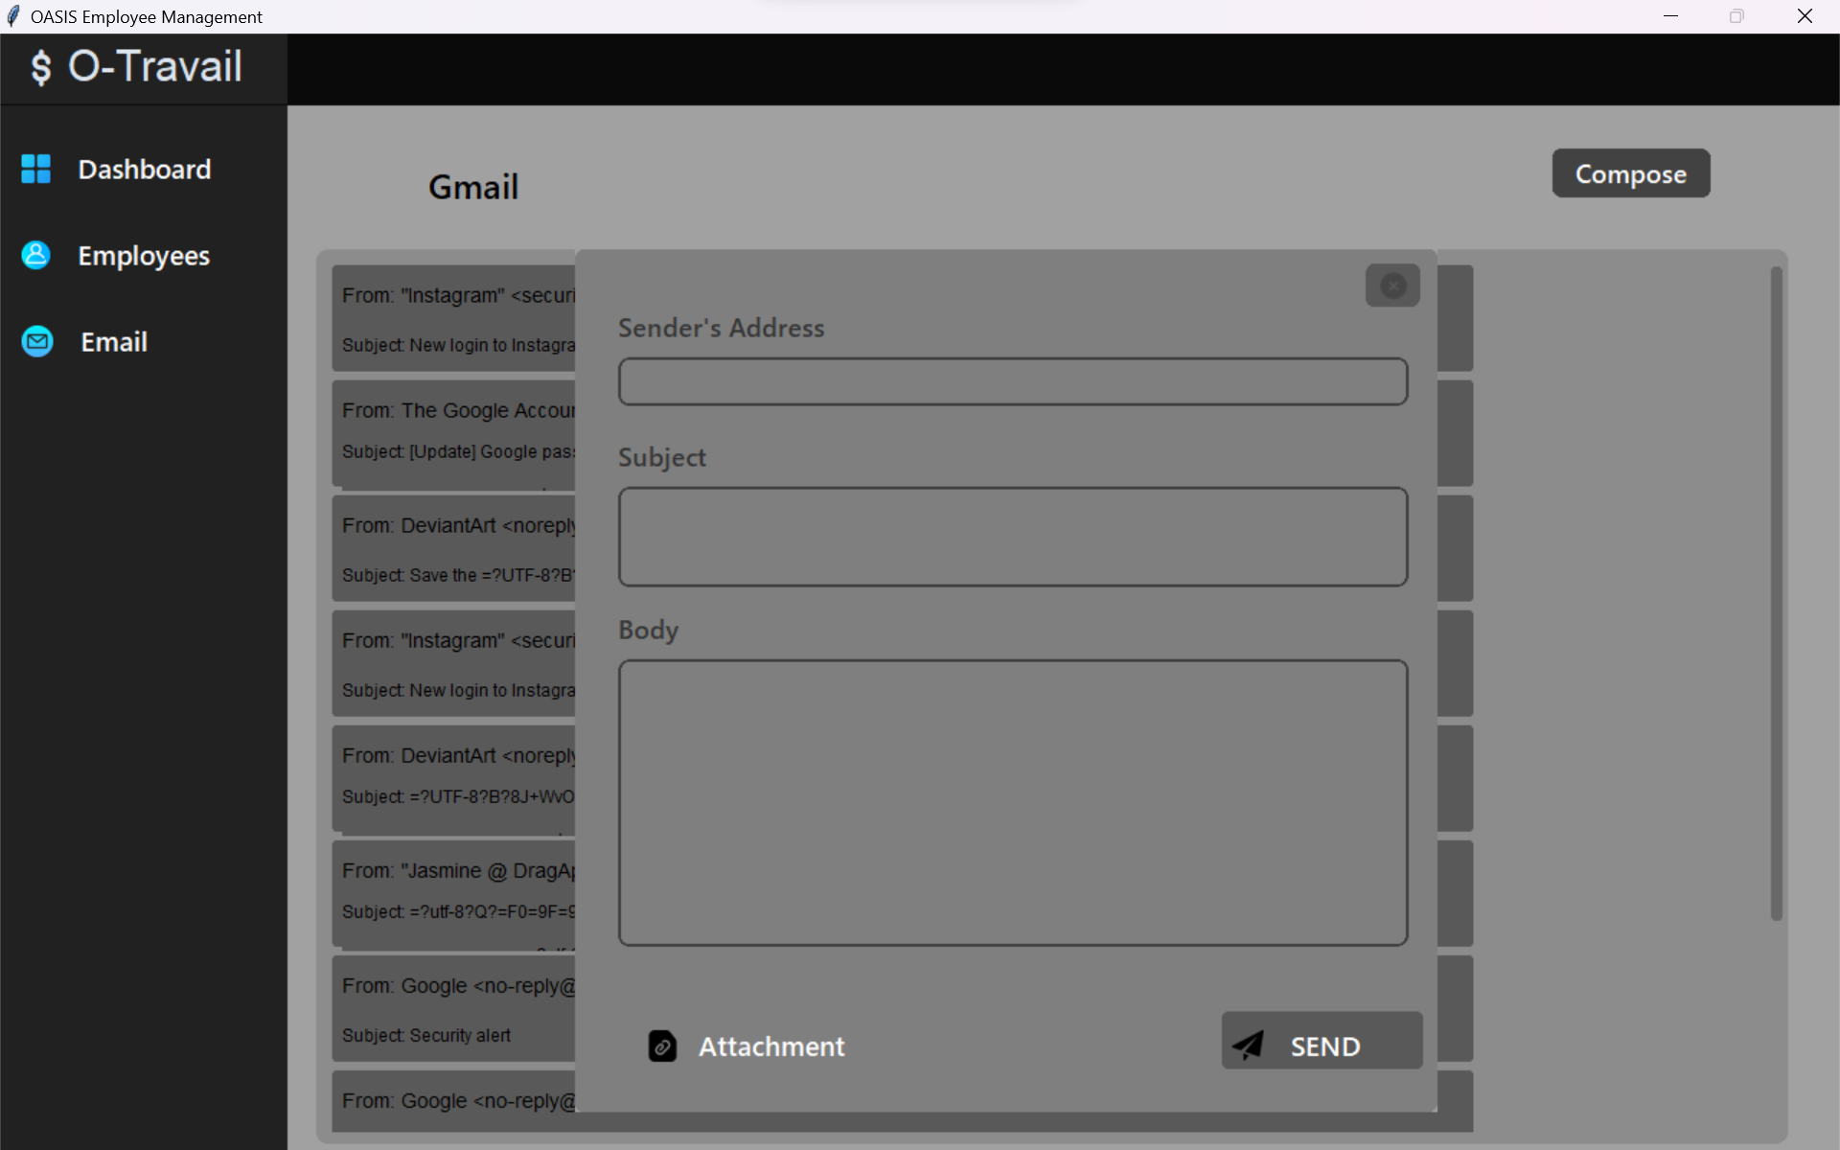This screenshot has height=1150, width=1840.
Task: Click the SEND button to send email
Action: click(1322, 1044)
